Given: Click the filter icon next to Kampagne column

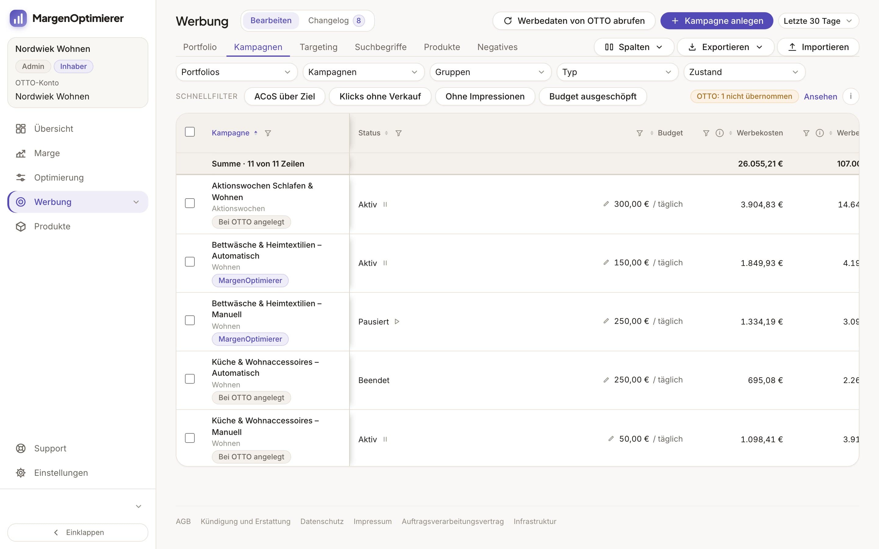Looking at the screenshot, I should pos(268,133).
